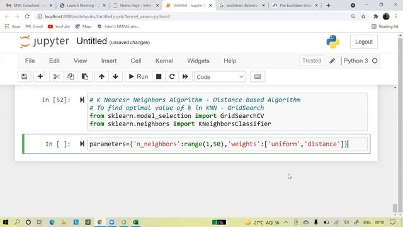The image size is (403, 227).
Task: Click the page vertical scrollbar thumb
Action: pyautogui.click(x=395, y=207)
